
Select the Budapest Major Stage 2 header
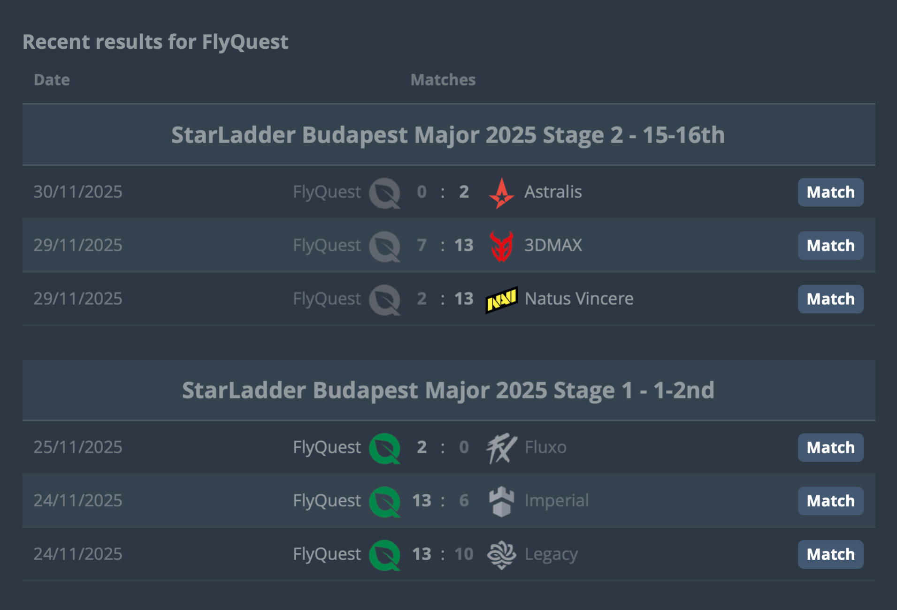448,135
